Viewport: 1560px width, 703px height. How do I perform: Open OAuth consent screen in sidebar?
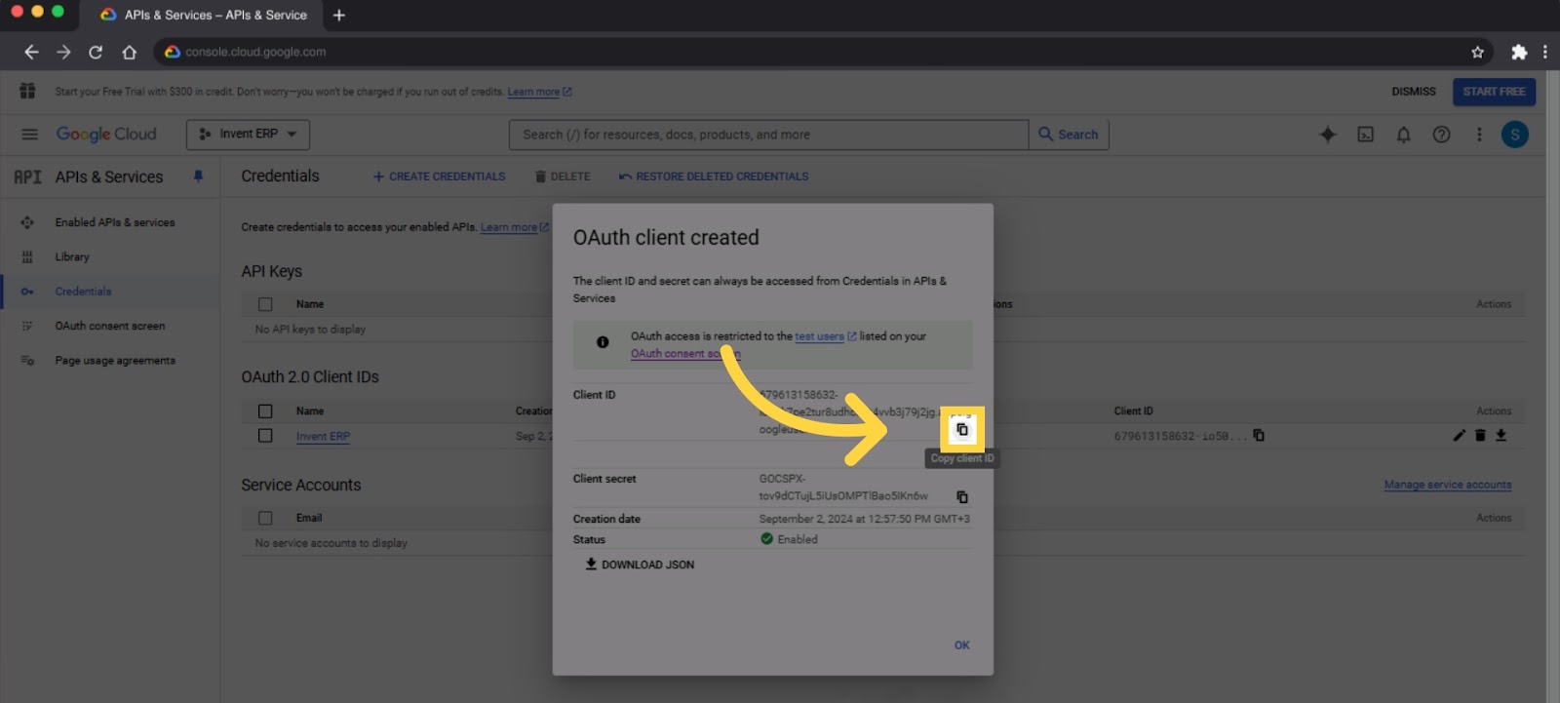tap(110, 327)
